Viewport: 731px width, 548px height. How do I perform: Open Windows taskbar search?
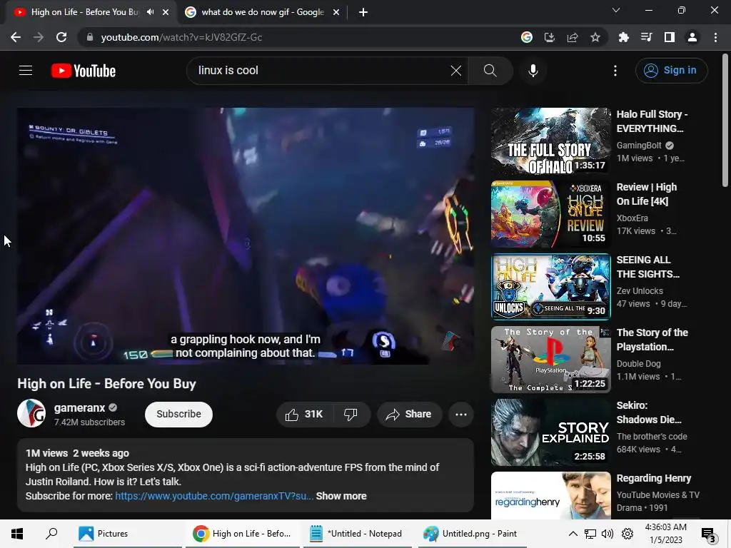(51, 534)
